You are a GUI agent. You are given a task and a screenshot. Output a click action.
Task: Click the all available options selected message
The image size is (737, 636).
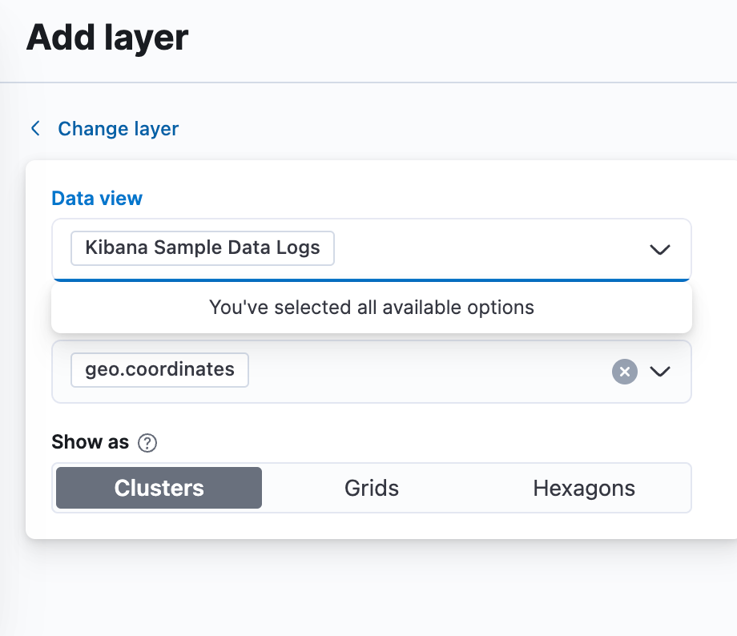pos(372,308)
